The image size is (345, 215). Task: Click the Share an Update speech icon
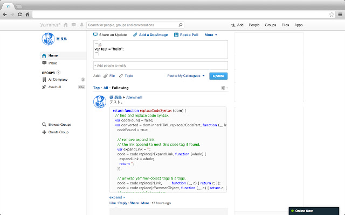click(x=95, y=34)
